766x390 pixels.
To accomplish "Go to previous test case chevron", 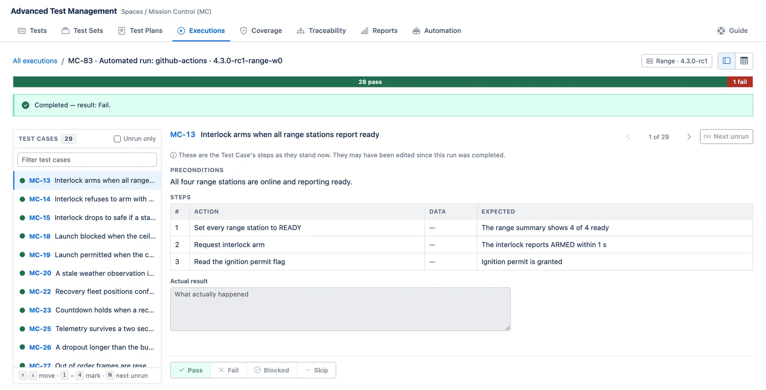I will (x=628, y=137).
